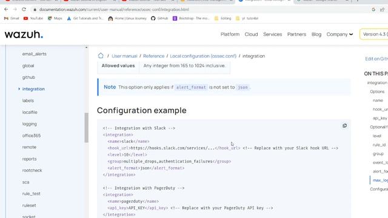388x218 pixels.
Task: Jump to group in page contents
Action: click(x=378, y=154)
